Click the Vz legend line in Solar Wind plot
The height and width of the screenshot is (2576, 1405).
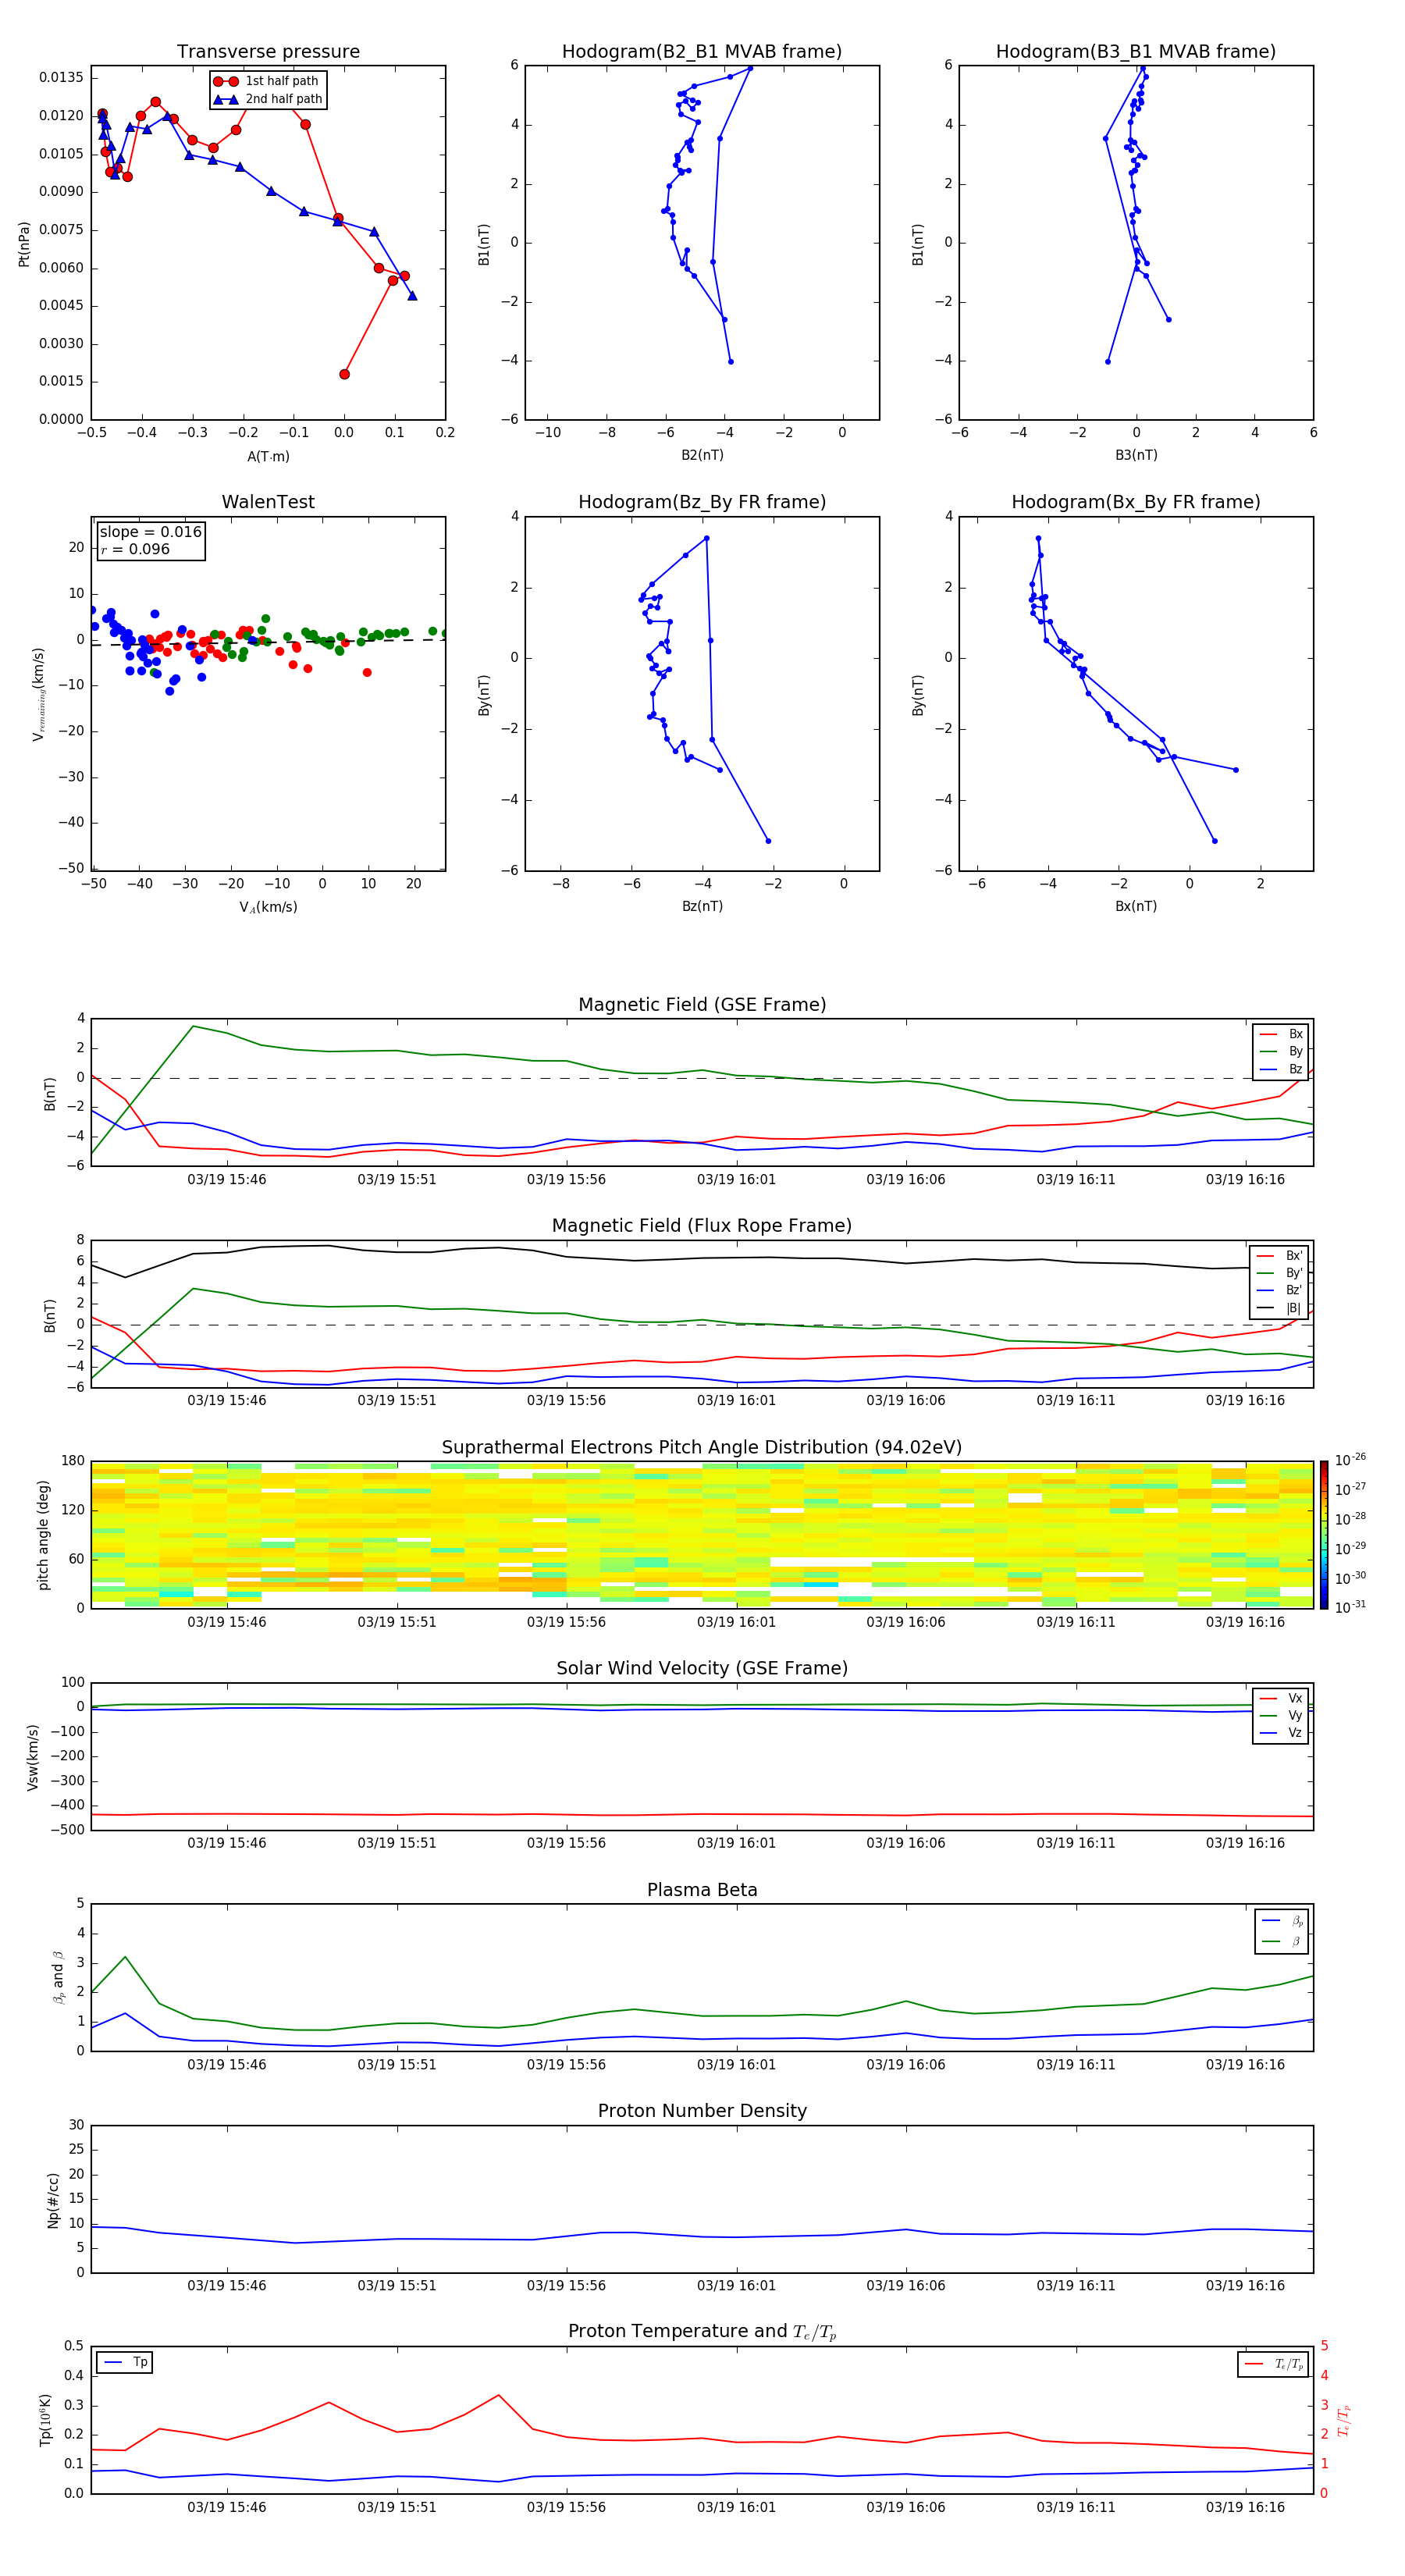1268,1733
